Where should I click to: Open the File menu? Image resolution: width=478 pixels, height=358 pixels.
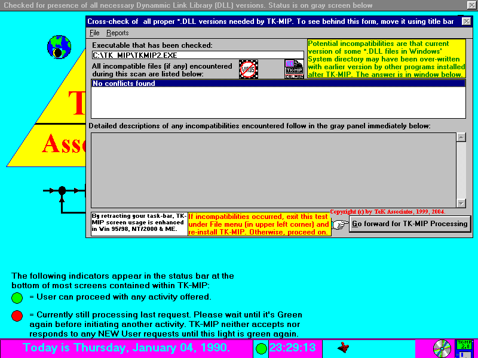pyautogui.click(x=94, y=33)
